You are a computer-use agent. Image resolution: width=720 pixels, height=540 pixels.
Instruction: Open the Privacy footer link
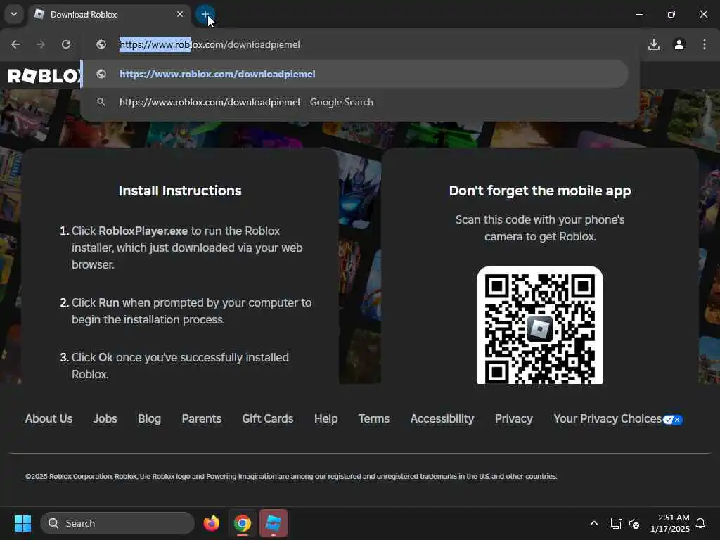point(514,419)
